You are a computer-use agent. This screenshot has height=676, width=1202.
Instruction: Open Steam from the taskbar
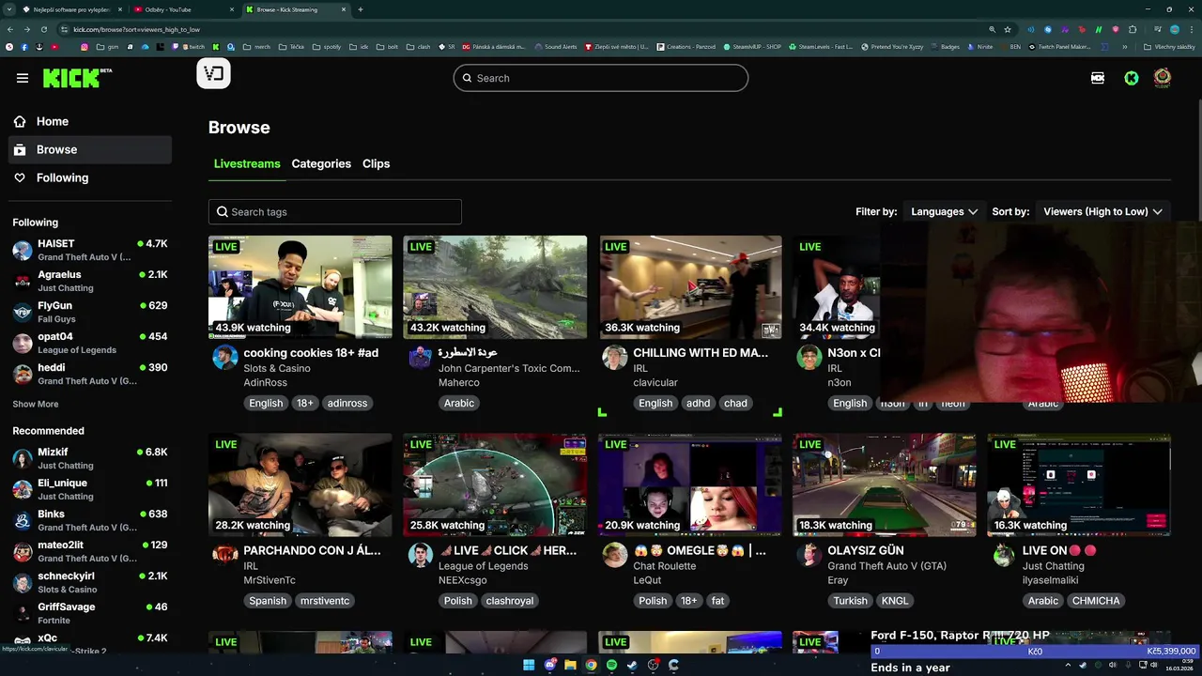632,665
